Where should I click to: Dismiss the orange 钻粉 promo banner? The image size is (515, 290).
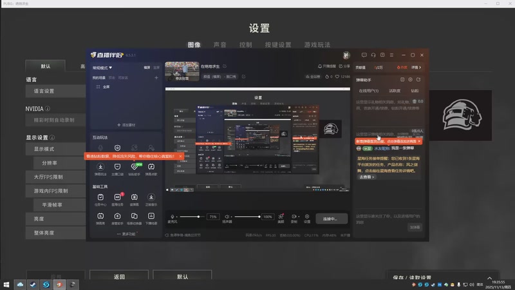(180, 156)
